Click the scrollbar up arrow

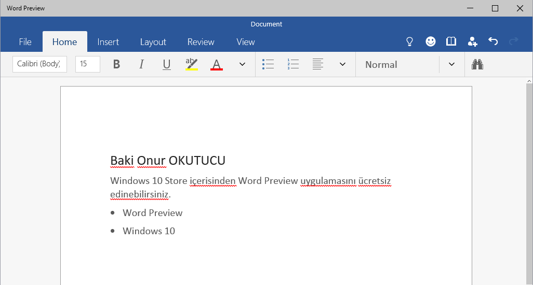click(529, 81)
